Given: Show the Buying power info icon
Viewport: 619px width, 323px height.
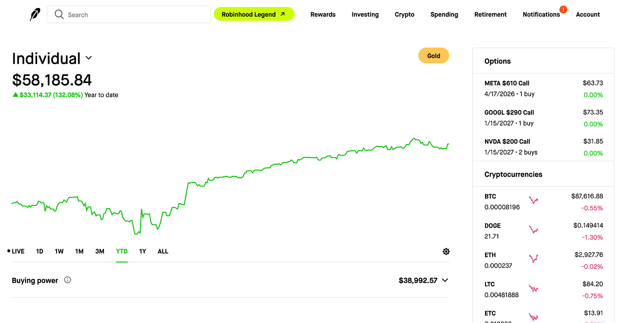Looking at the screenshot, I should pos(68,280).
